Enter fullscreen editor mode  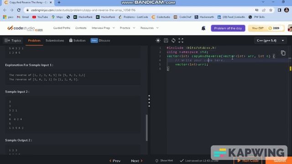tap(181, 41)
